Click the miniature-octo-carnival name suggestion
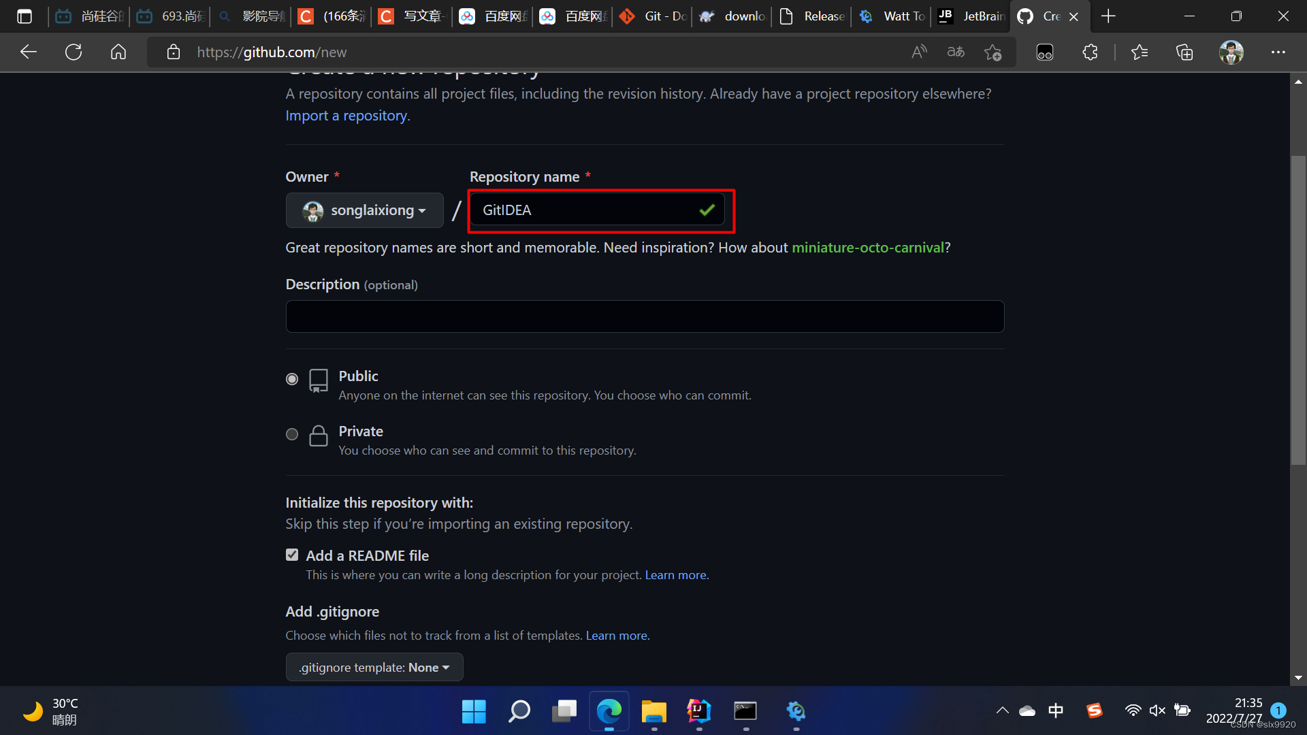The width and height of the screenshot is (1307, 735). pos(867,248)
